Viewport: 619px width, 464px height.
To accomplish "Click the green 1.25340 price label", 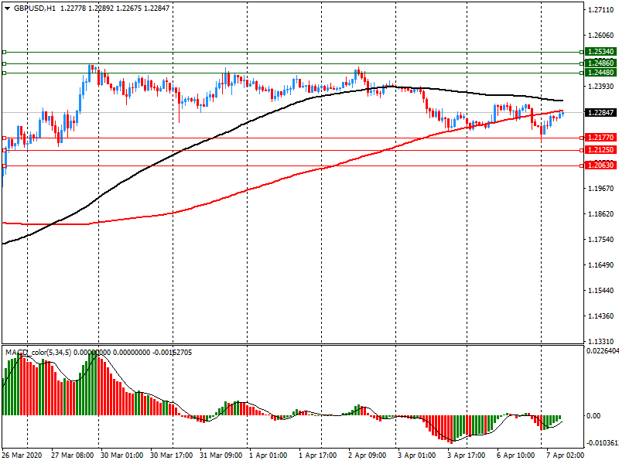I will 601,52.
